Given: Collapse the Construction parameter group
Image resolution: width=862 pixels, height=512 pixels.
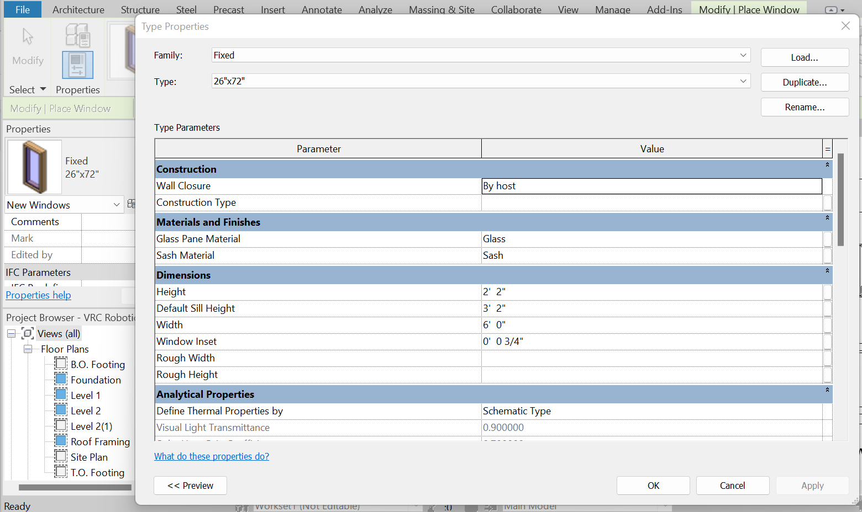Looking at the screenshot, I should tap(827, 165).
